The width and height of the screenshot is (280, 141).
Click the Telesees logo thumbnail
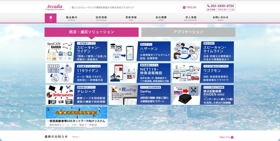[60, 95]
